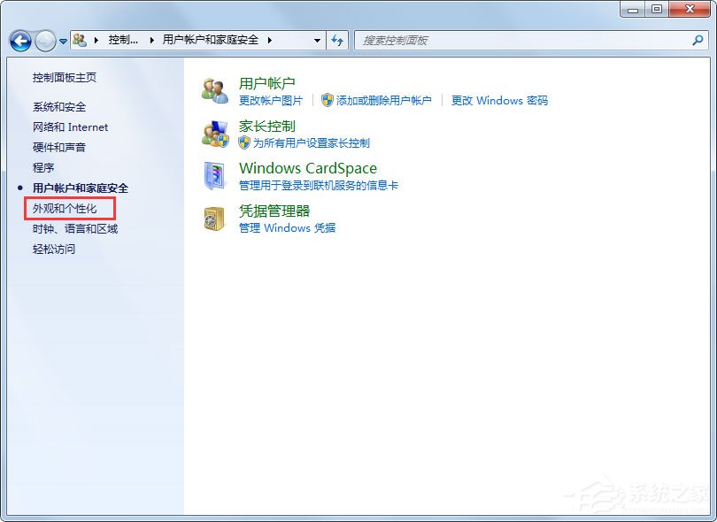Open the recent pages dropdown beside forward button
Viewport: 717px width, 522px height.
(61, 41)
